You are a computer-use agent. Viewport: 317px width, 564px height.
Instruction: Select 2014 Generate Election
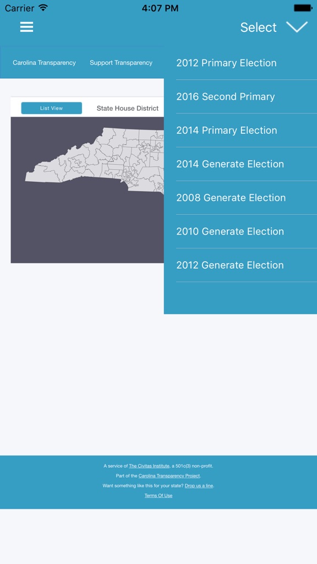point(229,164)
